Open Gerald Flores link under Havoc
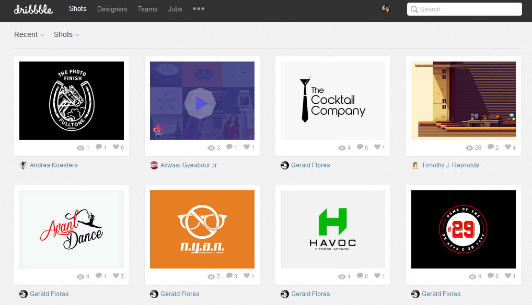This screenshot has width=532, height=305. (x=310, y=294)
